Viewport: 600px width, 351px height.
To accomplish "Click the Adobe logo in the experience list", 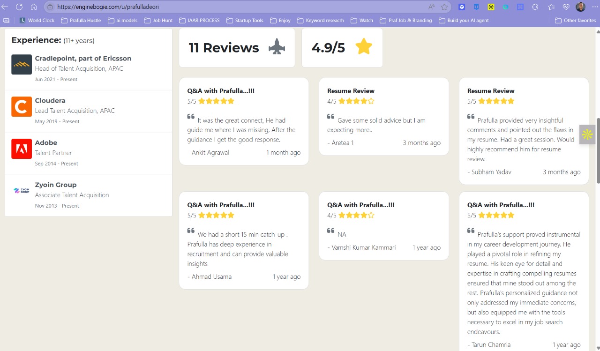I will coord(21,148).
